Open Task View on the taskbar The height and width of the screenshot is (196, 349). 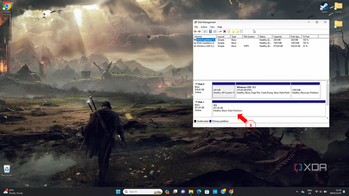175,192
